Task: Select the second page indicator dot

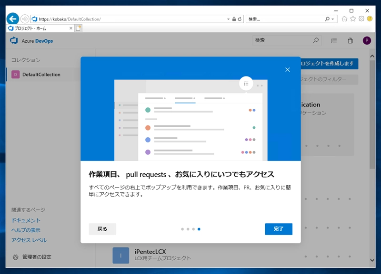Action: [188, 229]
